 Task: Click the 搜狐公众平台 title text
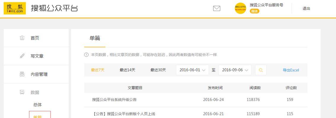tap(54, 8)
